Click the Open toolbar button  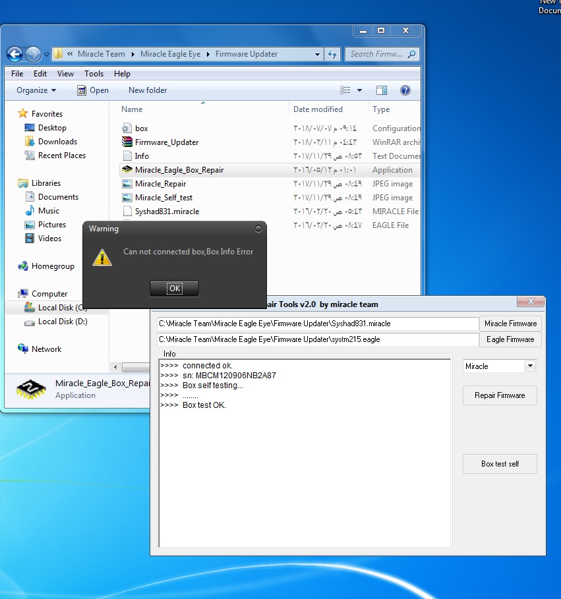click(93, 90)
